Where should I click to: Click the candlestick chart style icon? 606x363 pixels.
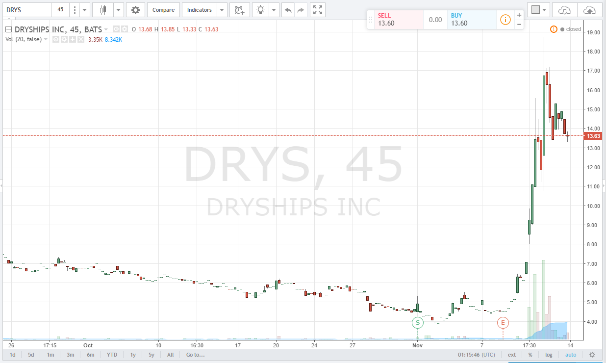102,10
